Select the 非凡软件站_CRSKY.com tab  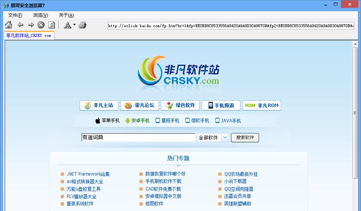click(x=29, y=36)
